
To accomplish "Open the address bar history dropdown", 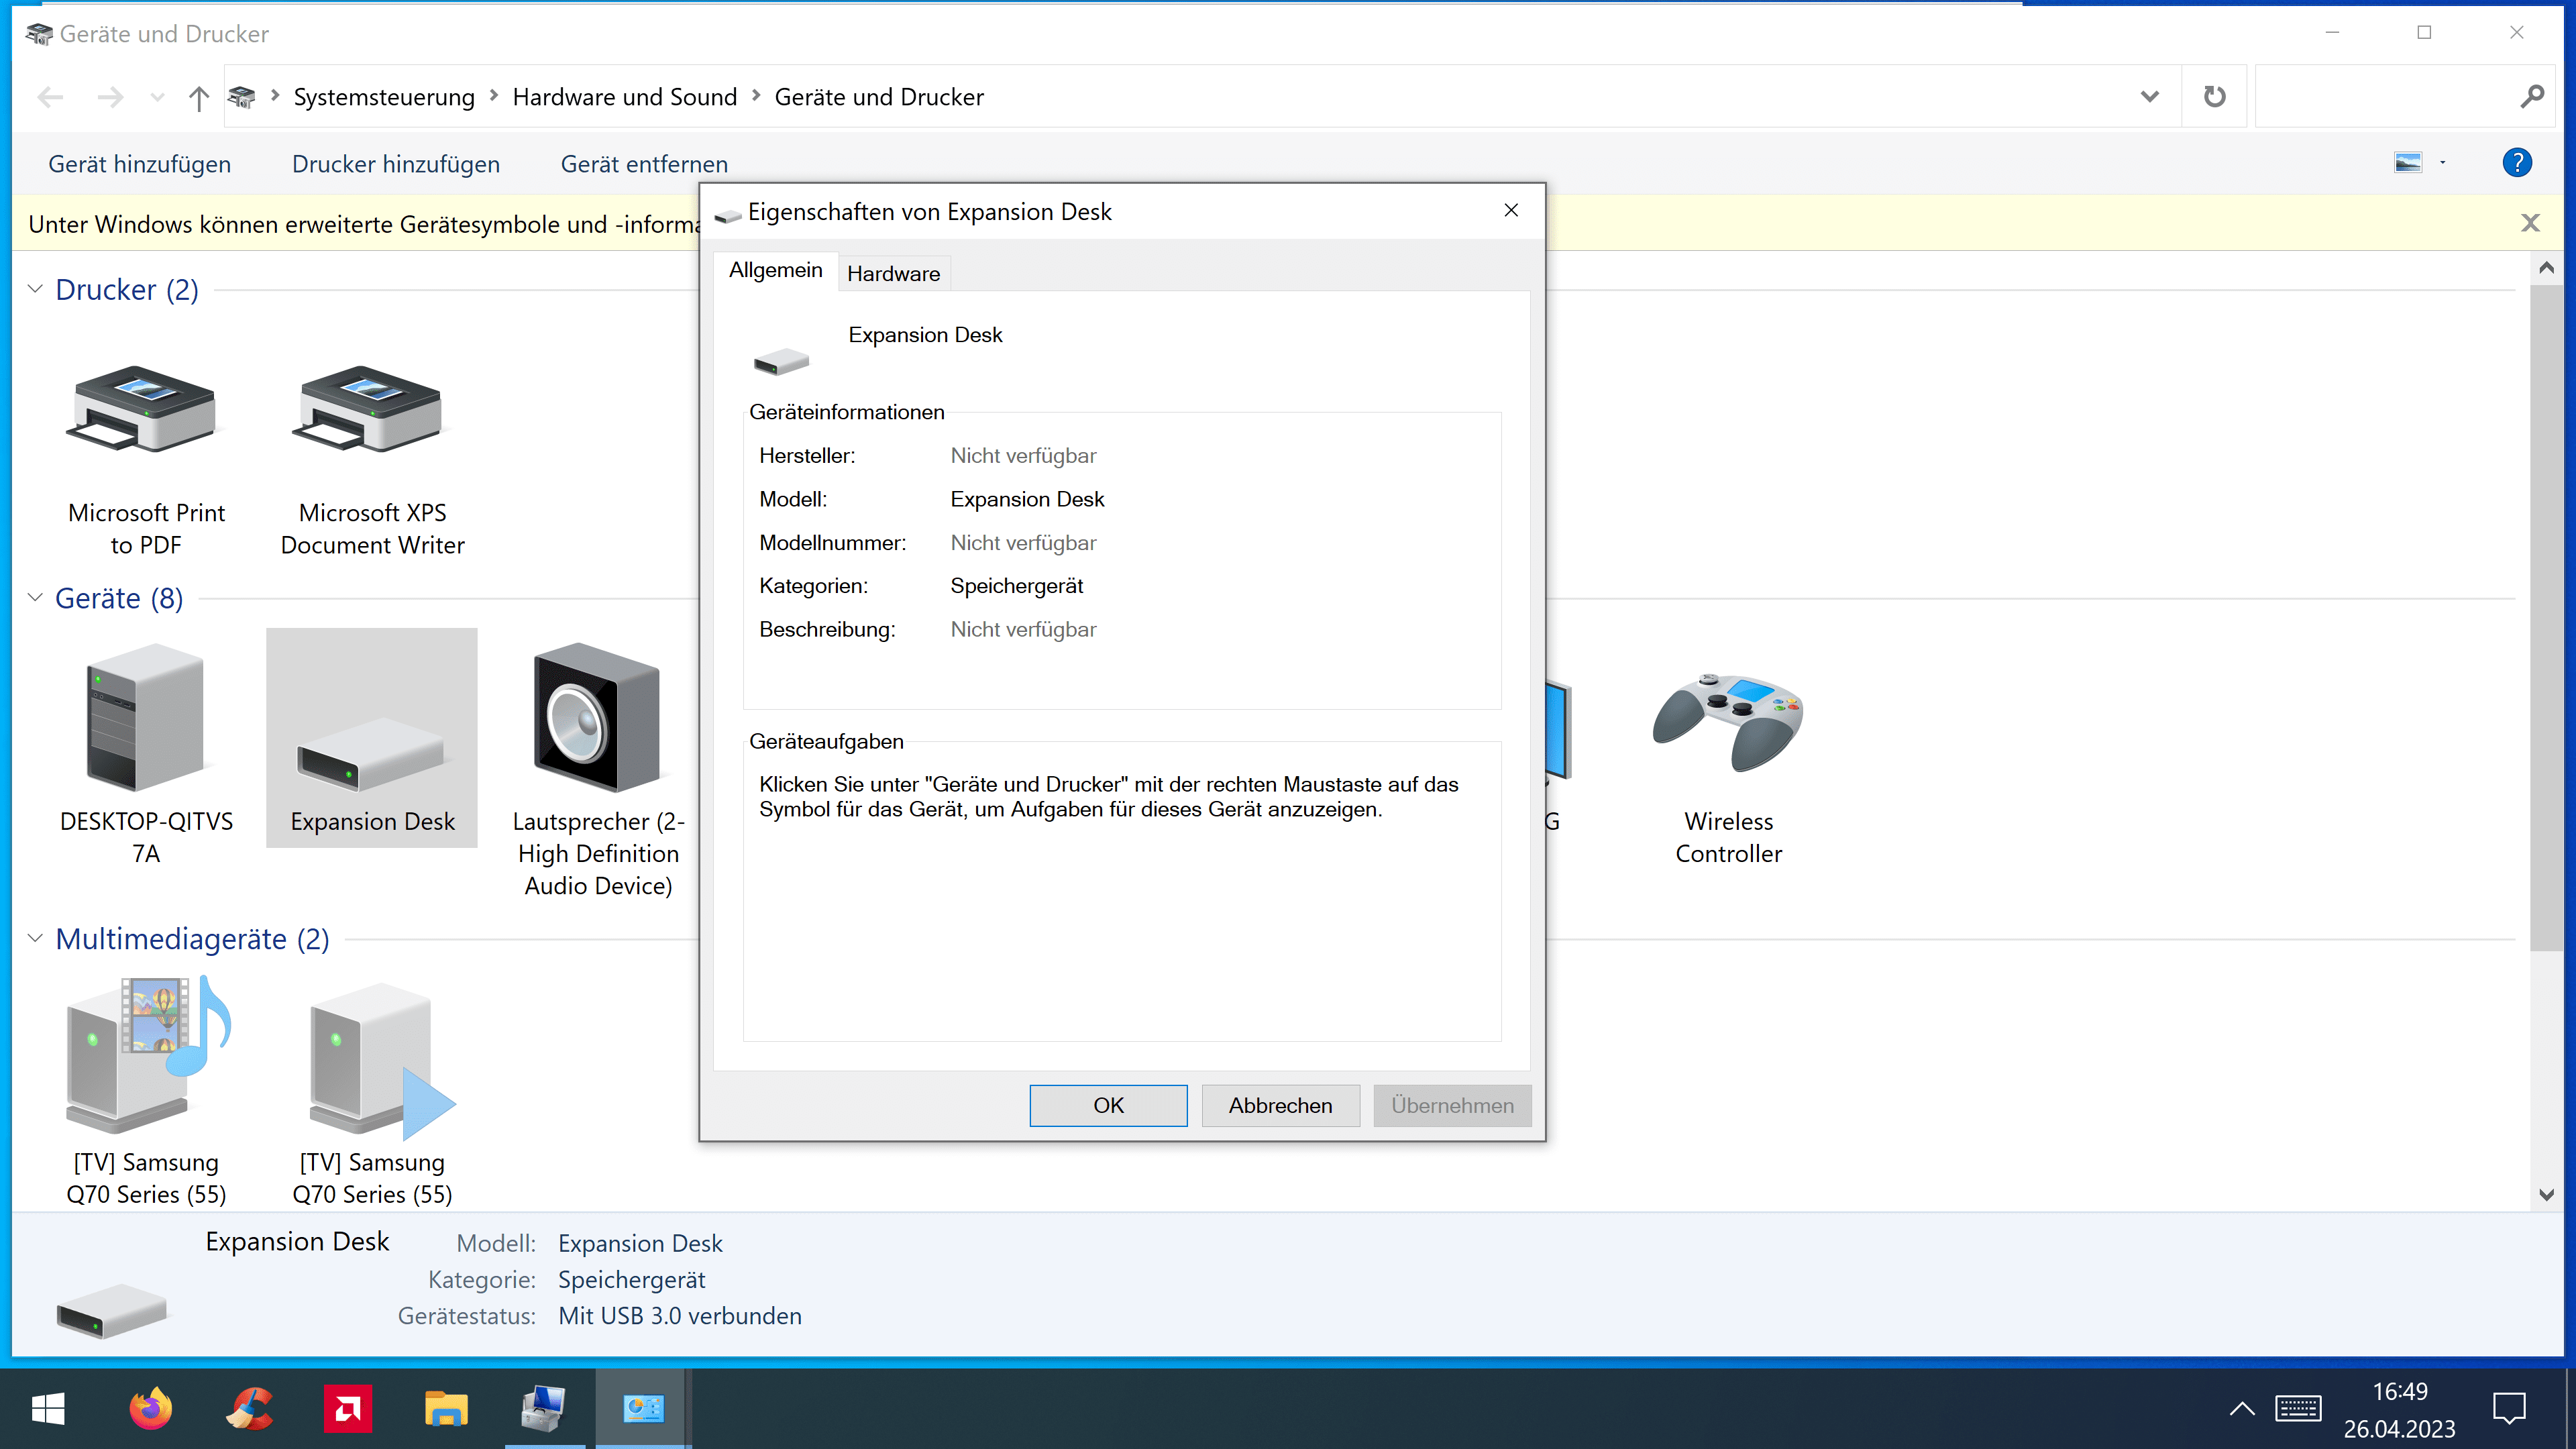I will [x=2149, y=97].
